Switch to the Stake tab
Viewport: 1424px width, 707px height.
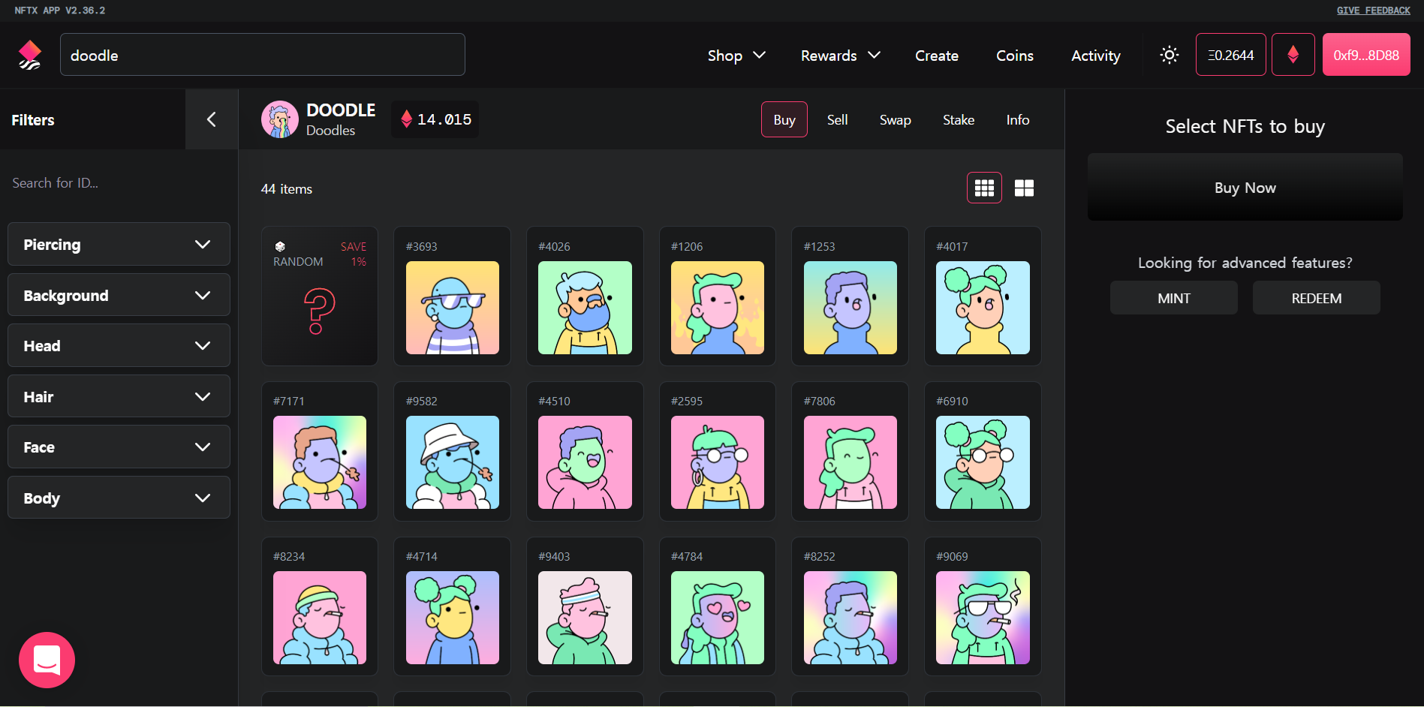point(959,119)
